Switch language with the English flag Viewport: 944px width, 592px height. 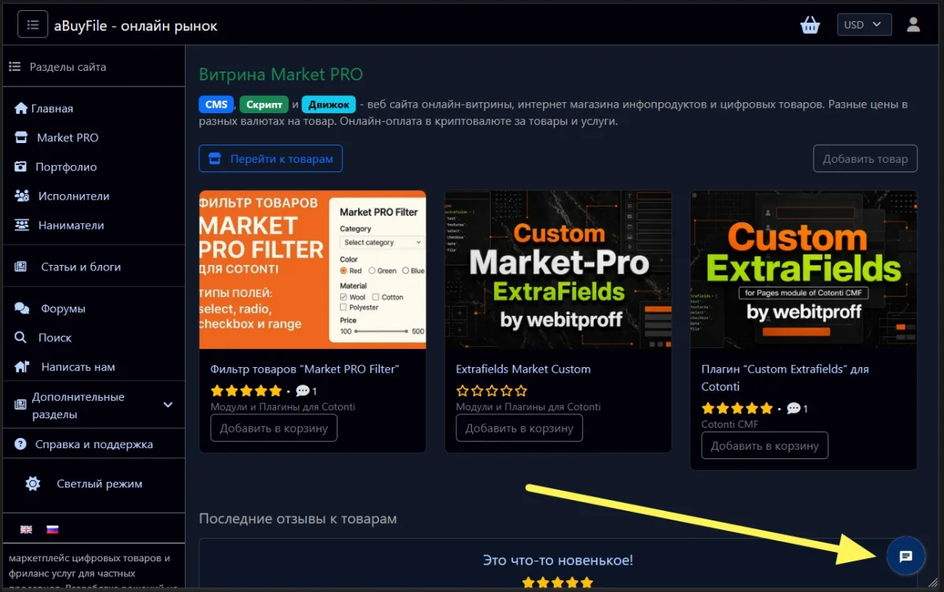tap(26, 529)
